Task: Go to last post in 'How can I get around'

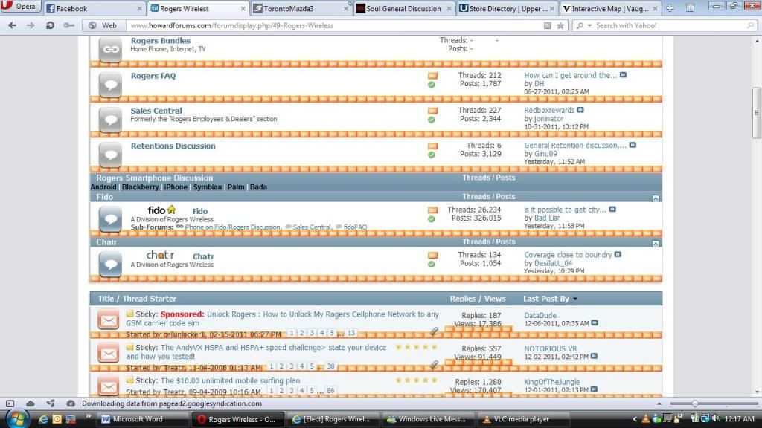Action: (623, 75)
